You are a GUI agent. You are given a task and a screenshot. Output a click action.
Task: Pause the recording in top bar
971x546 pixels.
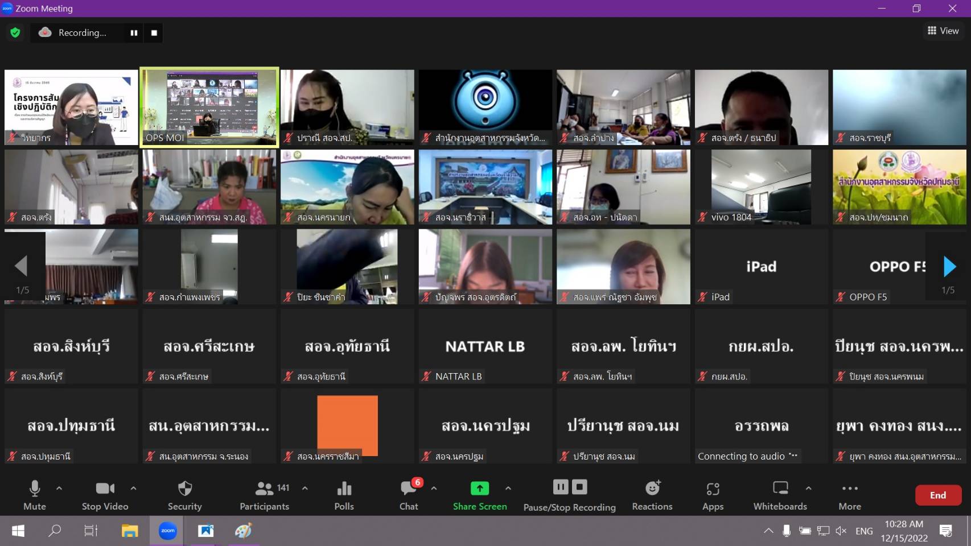(x=134, y=33)
